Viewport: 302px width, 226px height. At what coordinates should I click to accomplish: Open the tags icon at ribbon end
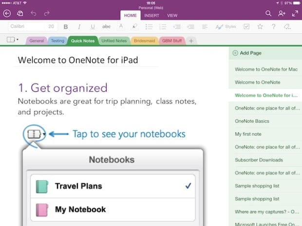[x=287, y=27]
